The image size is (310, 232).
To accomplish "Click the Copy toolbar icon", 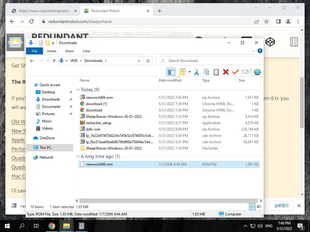I will pyautogui.click(x=206, y=72).
